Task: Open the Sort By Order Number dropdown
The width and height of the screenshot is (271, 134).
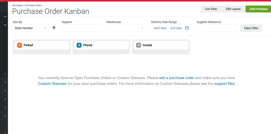Action: [x=31, y=28]
